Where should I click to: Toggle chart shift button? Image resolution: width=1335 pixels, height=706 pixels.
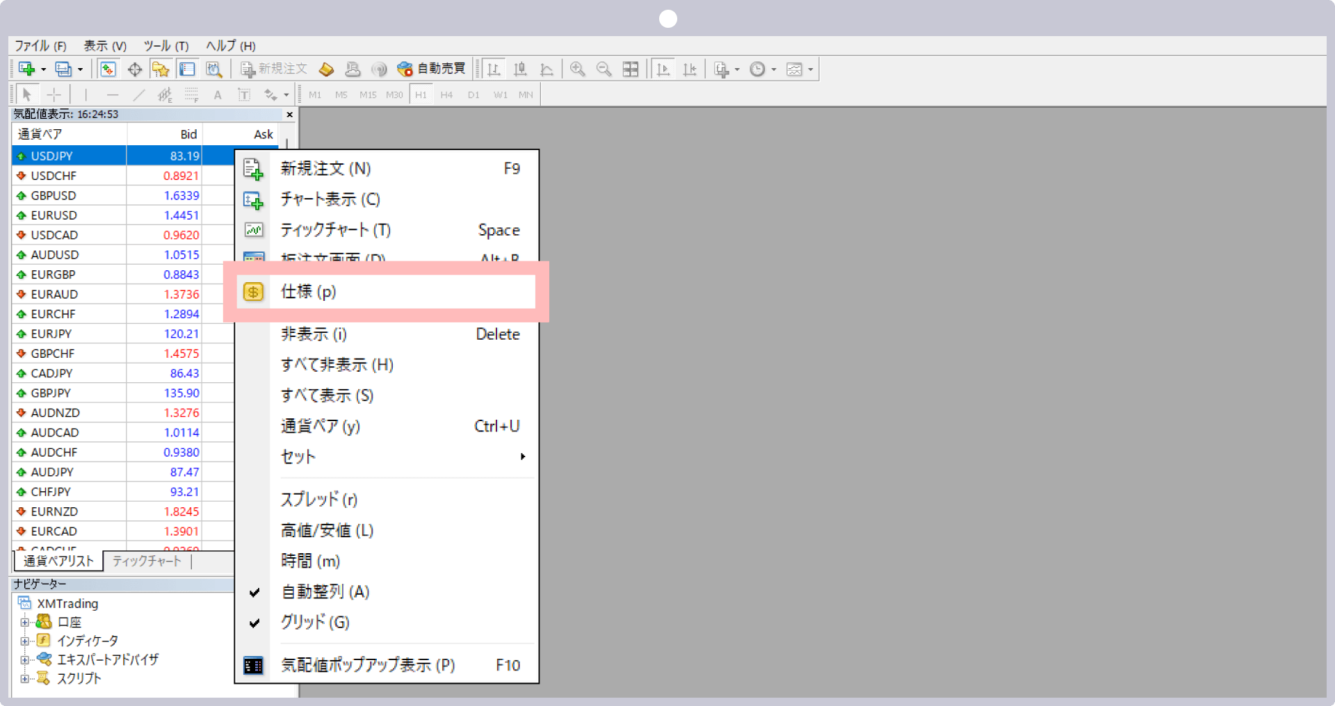(x=690, y=69)
